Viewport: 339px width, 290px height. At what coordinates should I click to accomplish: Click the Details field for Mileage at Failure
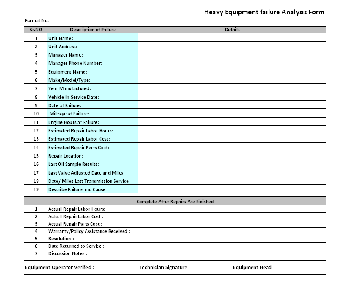232,113
